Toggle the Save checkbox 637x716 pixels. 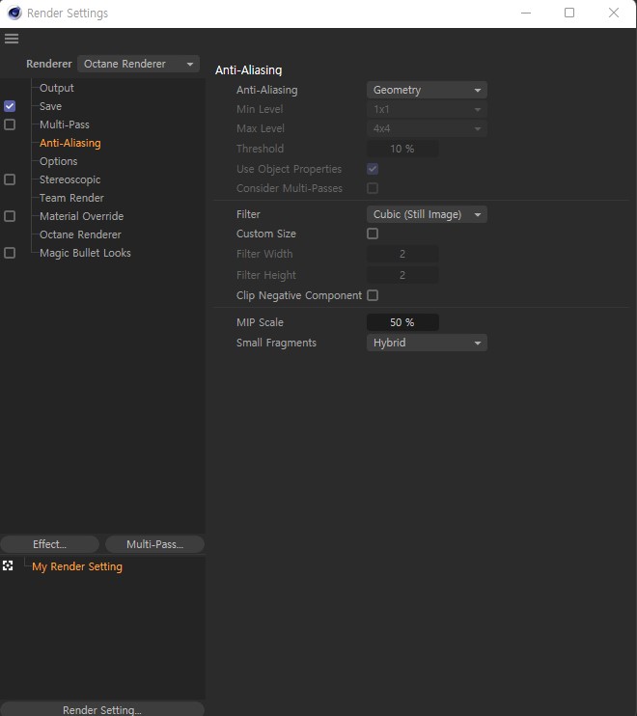tap(10, 106)
